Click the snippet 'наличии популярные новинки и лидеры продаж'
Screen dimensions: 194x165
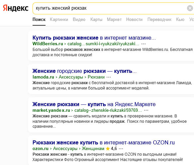[x=79, y=121]
